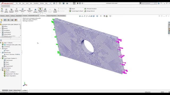Switch to the Sheet Metal tab
This screenshot has width=170, height=95.
click(19, 16)
